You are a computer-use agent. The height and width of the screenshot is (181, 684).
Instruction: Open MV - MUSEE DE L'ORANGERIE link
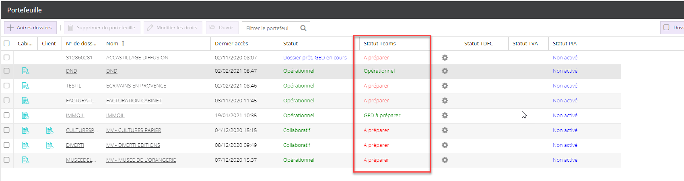[141, 160]
